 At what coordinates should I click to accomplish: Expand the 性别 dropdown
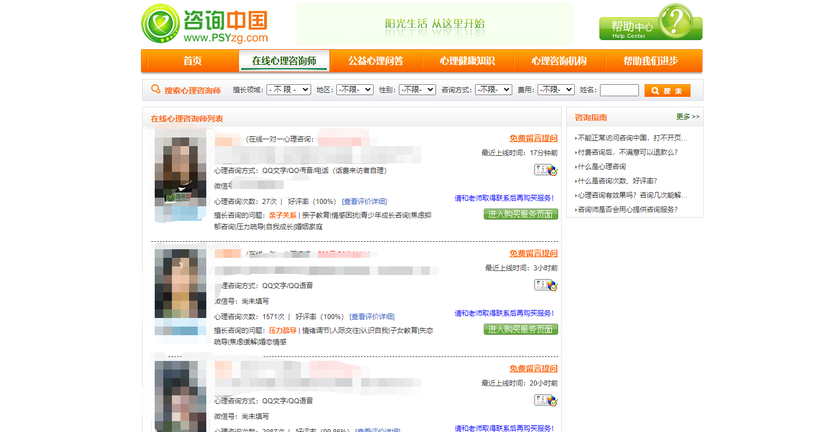point(417,90)
